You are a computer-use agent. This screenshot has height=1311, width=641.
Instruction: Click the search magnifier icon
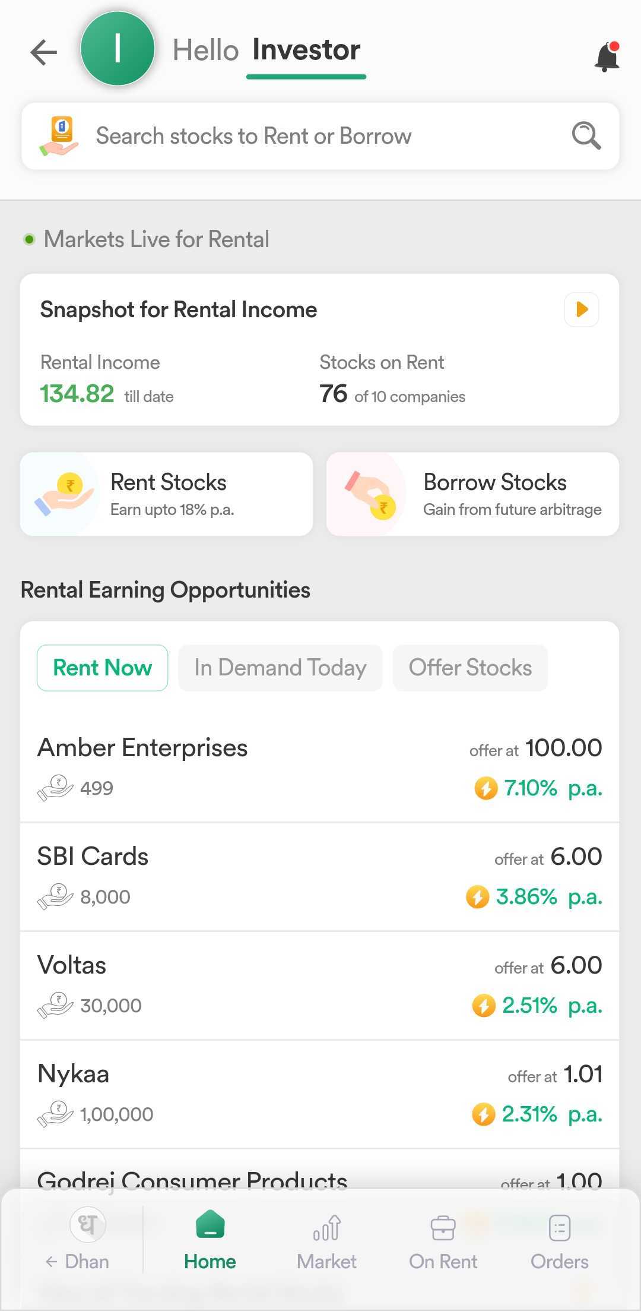[586, 136]
